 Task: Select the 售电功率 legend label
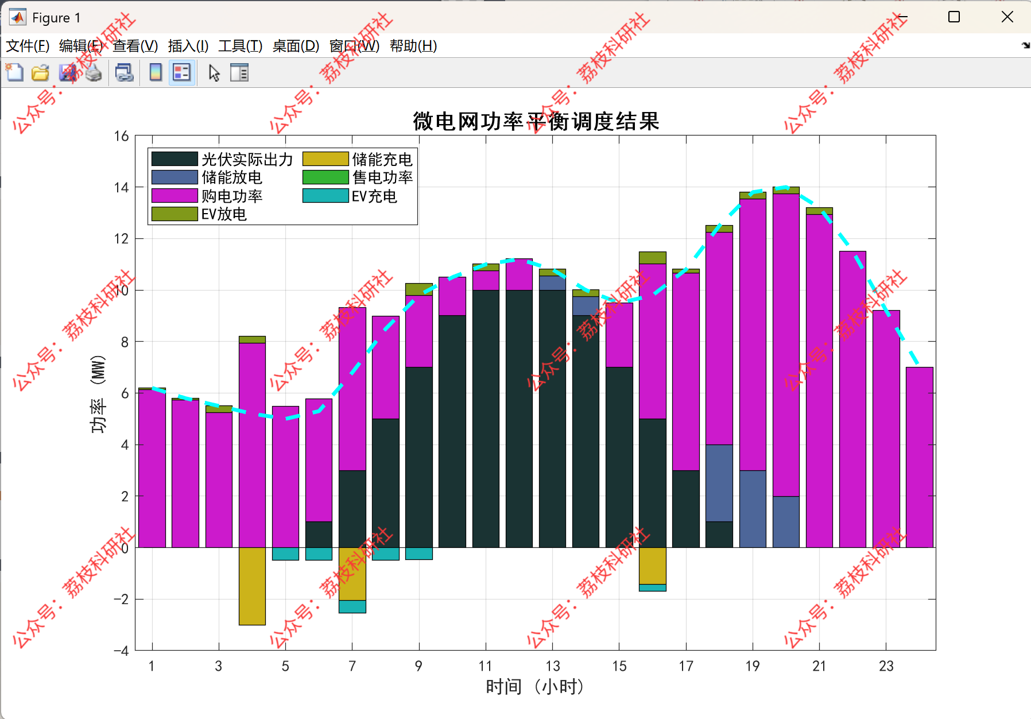tap(382, 177)
